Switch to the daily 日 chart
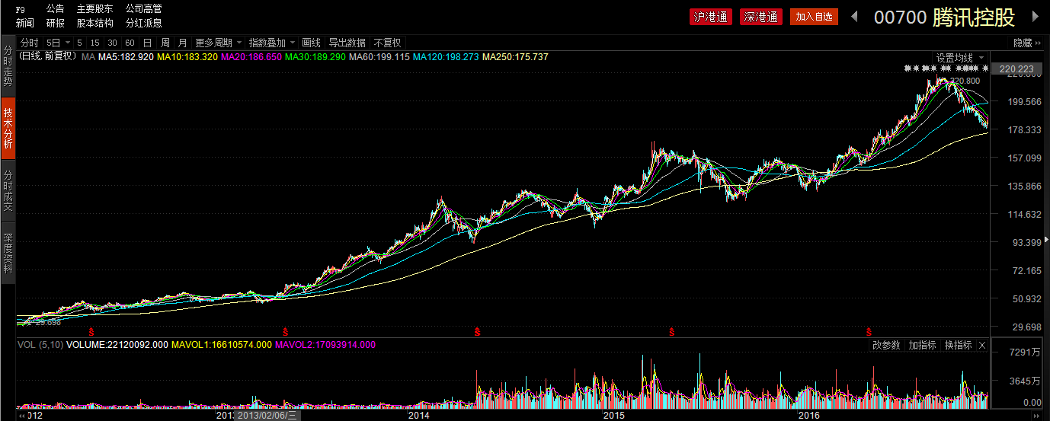Image resolution: width=1050 pixels, height=421 pixels. click(147, 43)
